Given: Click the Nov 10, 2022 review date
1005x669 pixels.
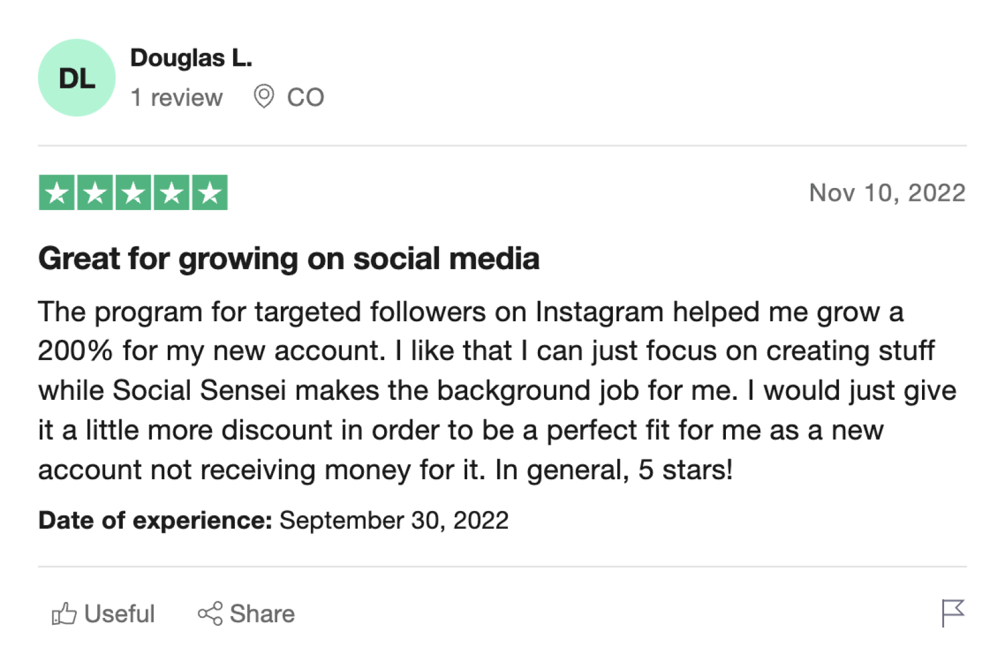Looking at the screenshot, I should click(x=887, y=193).
